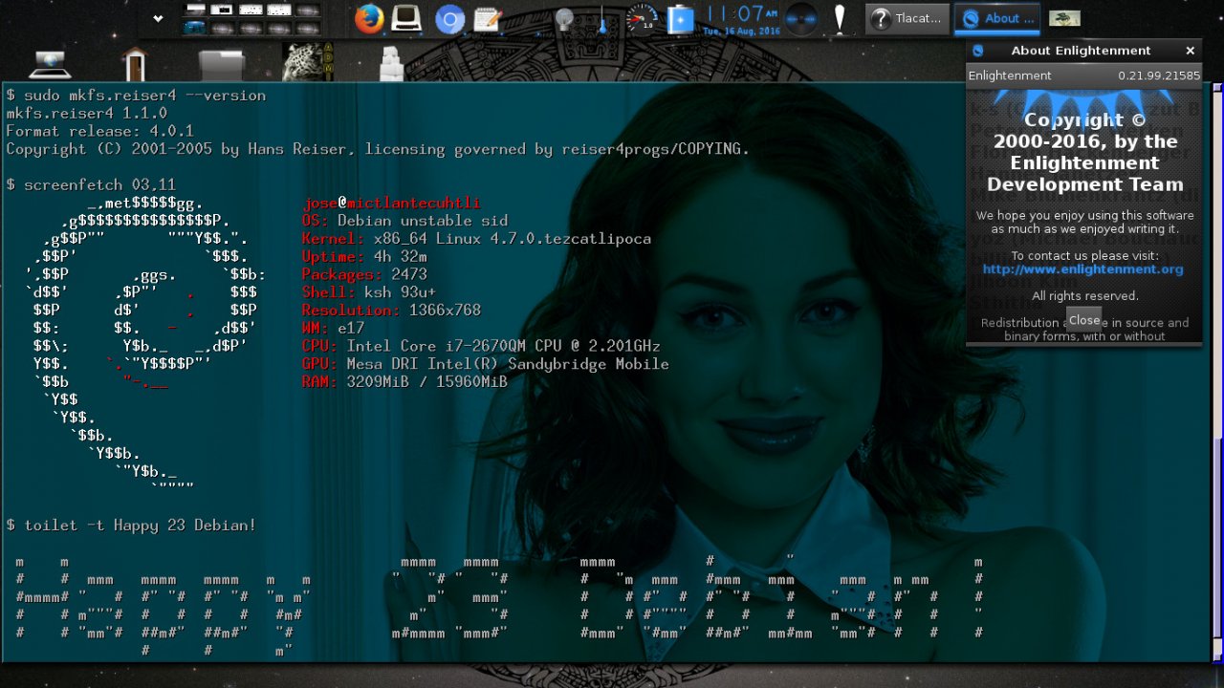Viewport: 1224px width, 688px height.
Task: Click the 'Enlightenment' label in About dialog
Action: click(x=1010, y=75)
